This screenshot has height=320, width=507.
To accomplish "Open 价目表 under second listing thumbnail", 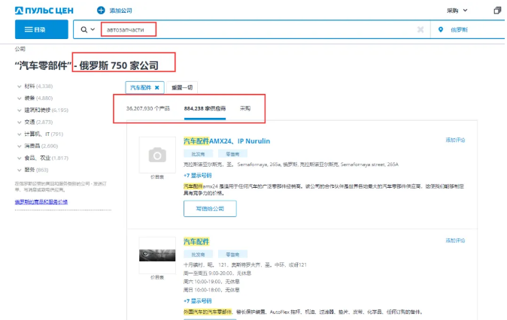I will pos(157,277).
